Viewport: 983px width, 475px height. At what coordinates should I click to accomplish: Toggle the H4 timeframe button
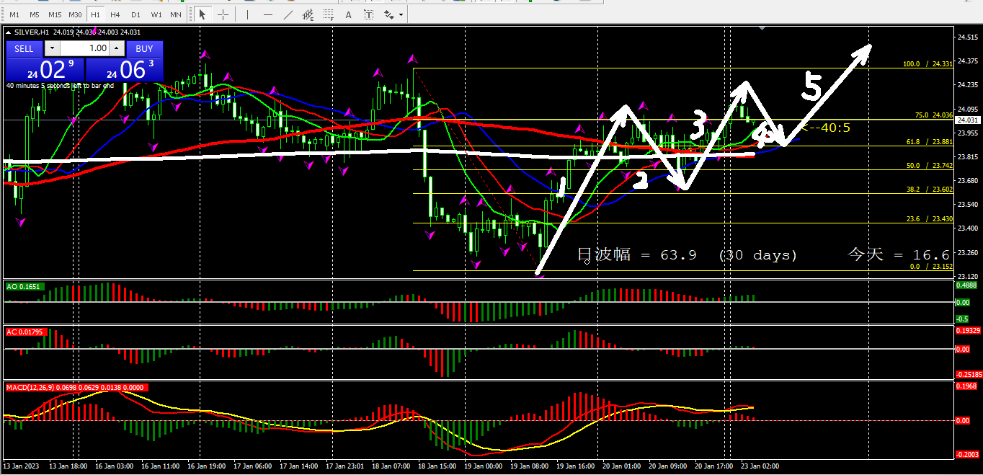click(115, 14)
